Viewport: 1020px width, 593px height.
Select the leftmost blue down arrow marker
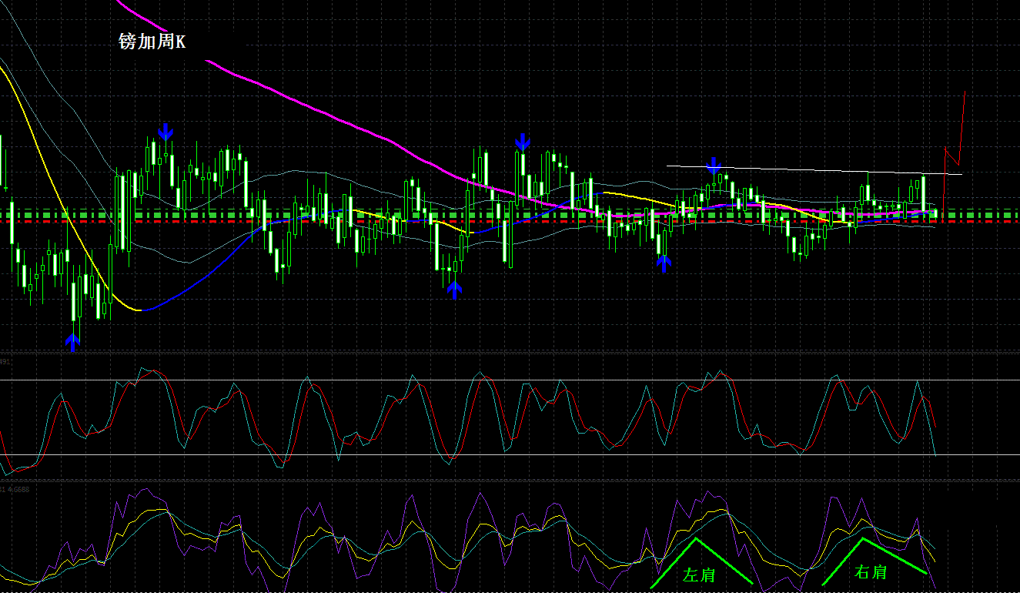166,132
